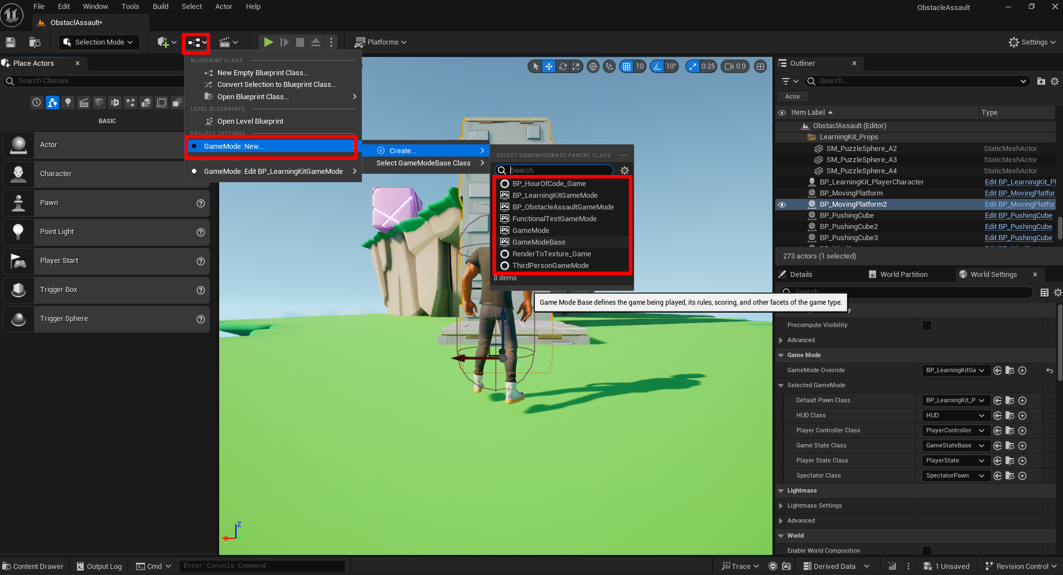This screenshot has width=1063, height=575.
Task: Open Player Controller Class dropdown
Action: point(956,431)
